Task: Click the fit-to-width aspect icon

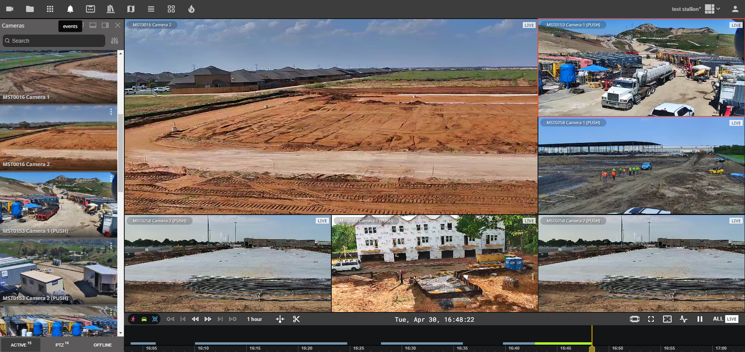Action: [635, 319]
